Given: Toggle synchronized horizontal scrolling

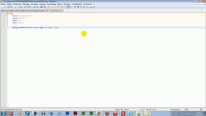Looking at the screenshot, I should 58,7.
